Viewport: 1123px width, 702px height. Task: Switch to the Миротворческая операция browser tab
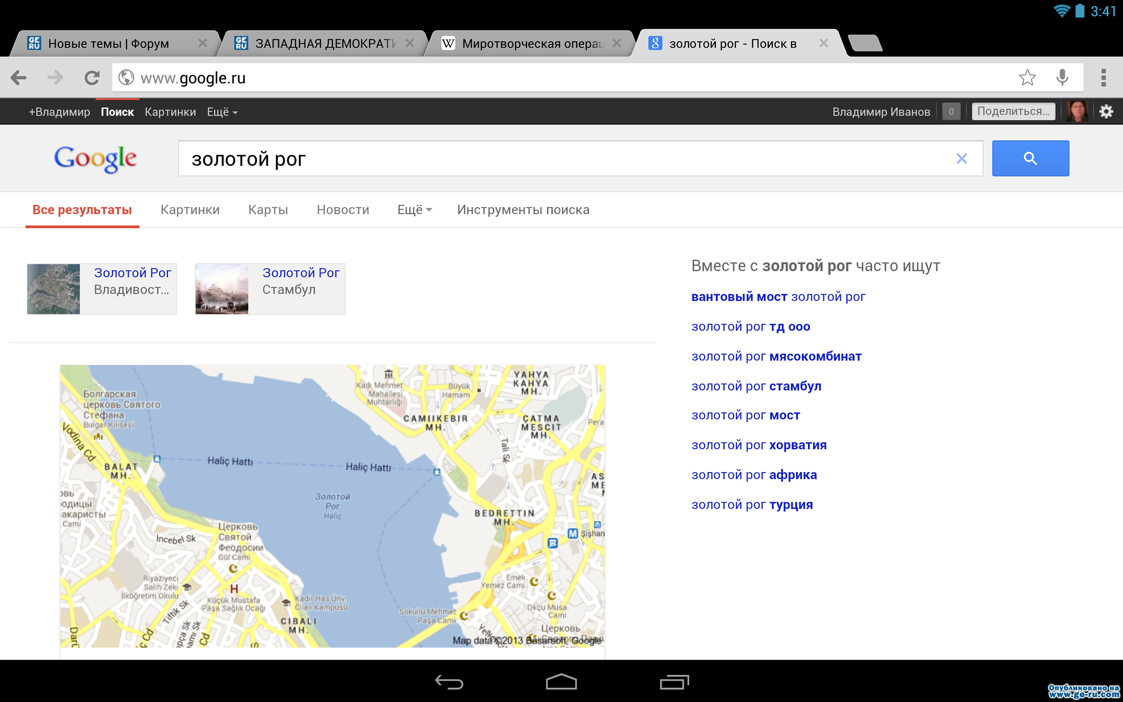[x=530, y=44]
